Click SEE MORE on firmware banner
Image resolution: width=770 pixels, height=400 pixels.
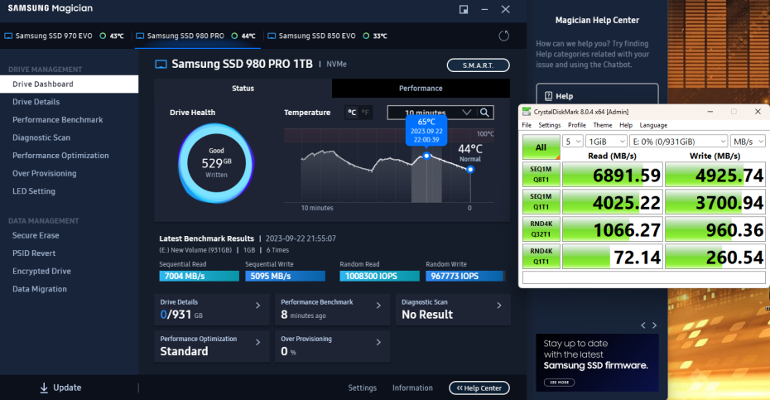pos(560,383)
